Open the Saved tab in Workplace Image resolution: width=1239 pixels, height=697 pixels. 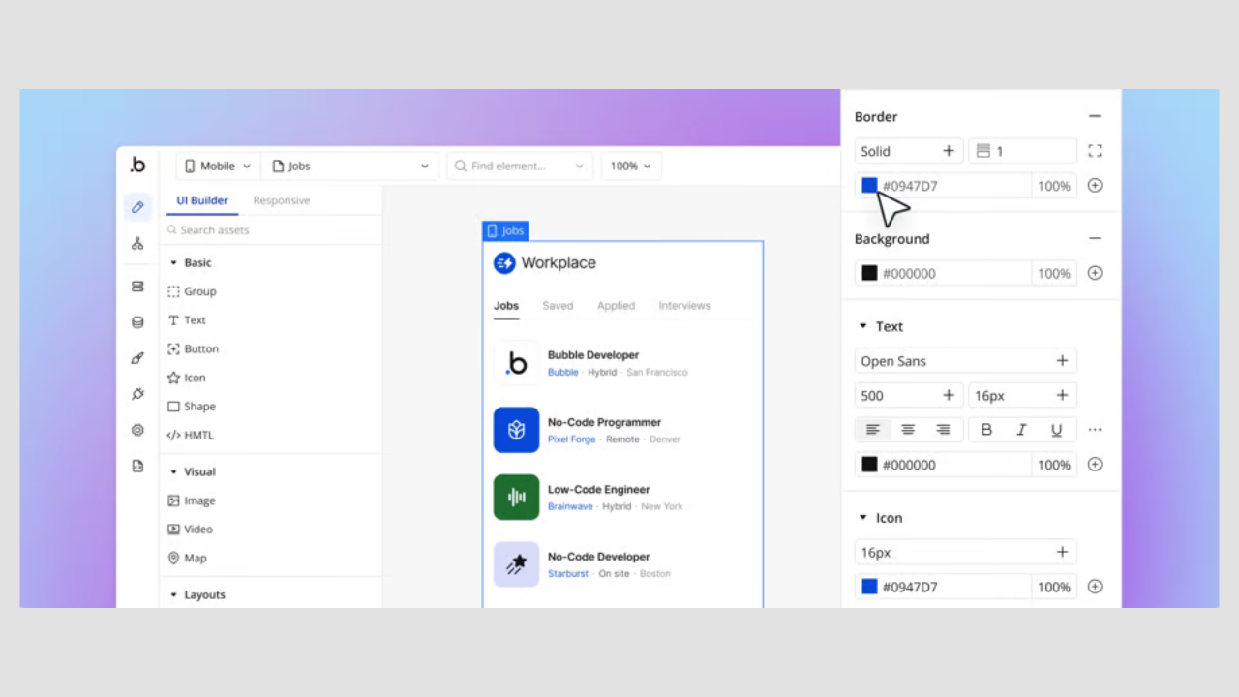coord(558,306)
